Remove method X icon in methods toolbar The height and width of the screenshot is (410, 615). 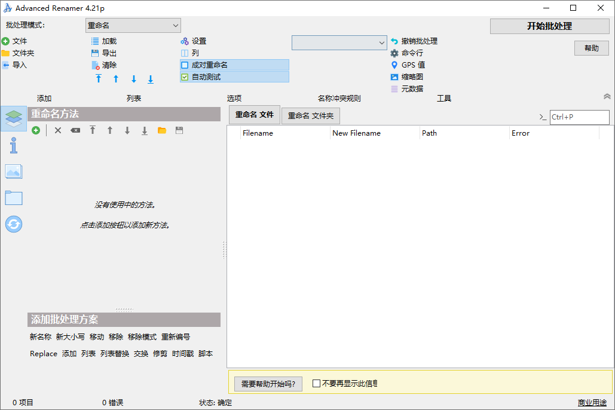pos(58,130)
